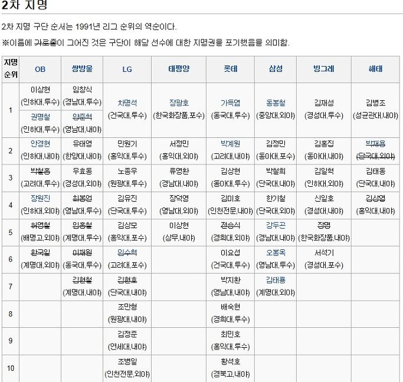Click the name 조만형
The image size is (403, 382).
coord(127,307)
